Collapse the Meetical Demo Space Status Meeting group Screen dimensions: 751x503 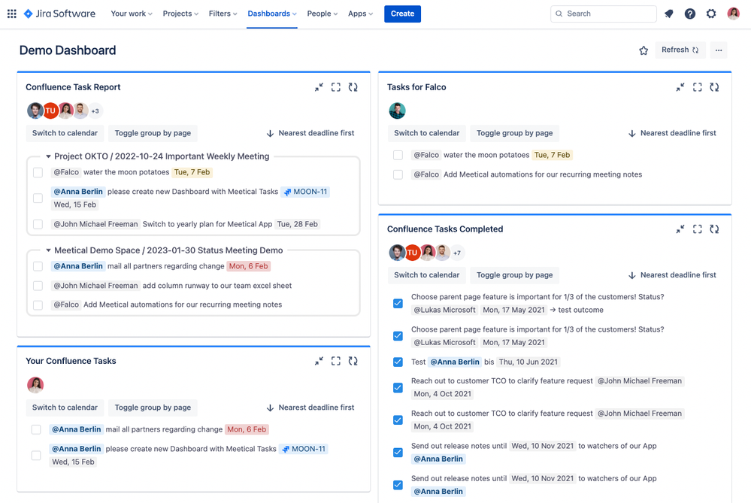[x=48, y=250]
